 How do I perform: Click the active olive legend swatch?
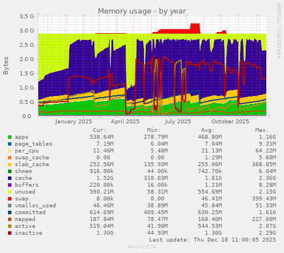click(x=10, y=226)
